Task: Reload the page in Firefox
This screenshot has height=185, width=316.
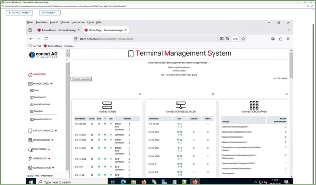Action: click(46, 39)
